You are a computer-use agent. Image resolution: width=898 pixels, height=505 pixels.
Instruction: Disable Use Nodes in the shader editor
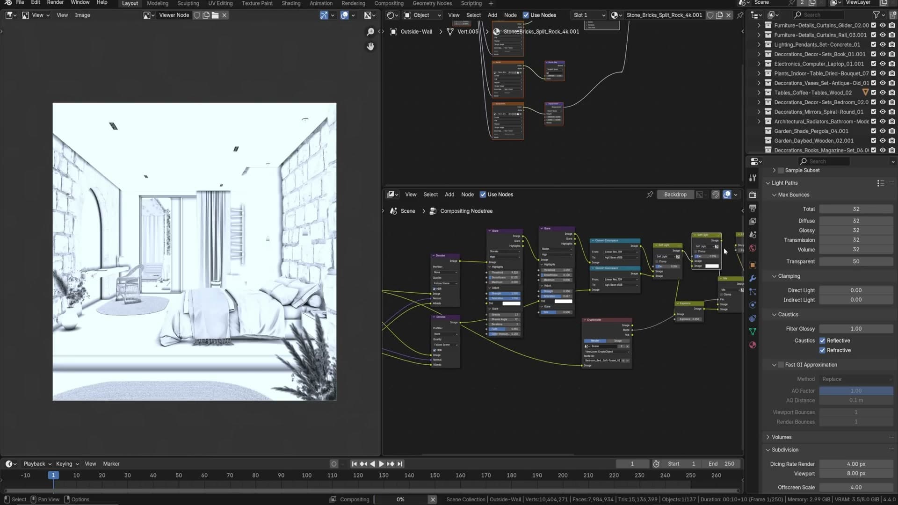[x=526, y=15]
